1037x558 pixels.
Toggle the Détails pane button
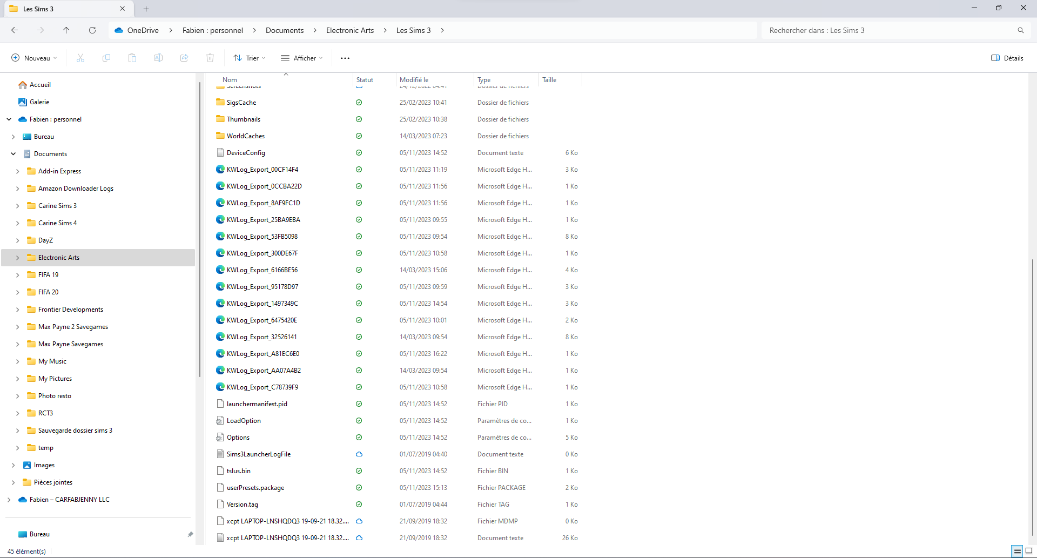pyautogui.click(x=1007, y=58)
